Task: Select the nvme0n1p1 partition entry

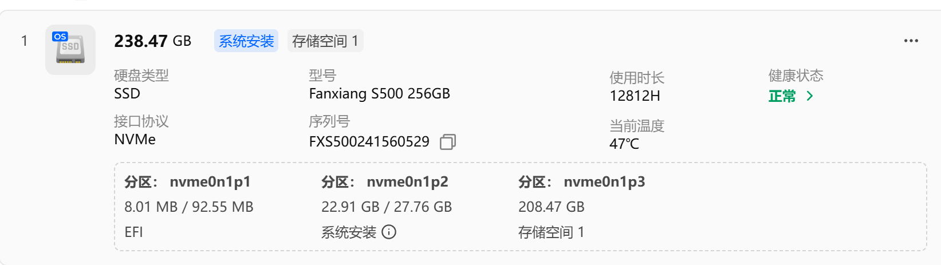Action: pos(210,182)
